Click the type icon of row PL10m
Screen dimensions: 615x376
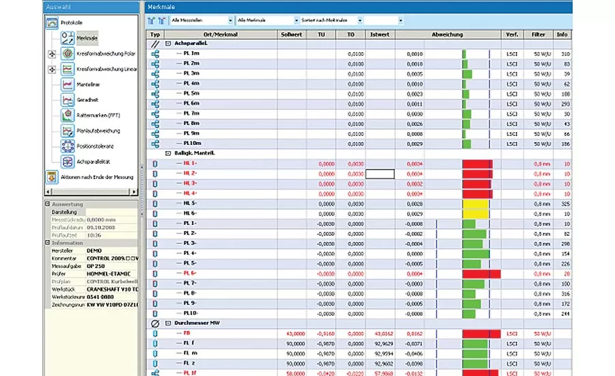[x=155, y=144]
